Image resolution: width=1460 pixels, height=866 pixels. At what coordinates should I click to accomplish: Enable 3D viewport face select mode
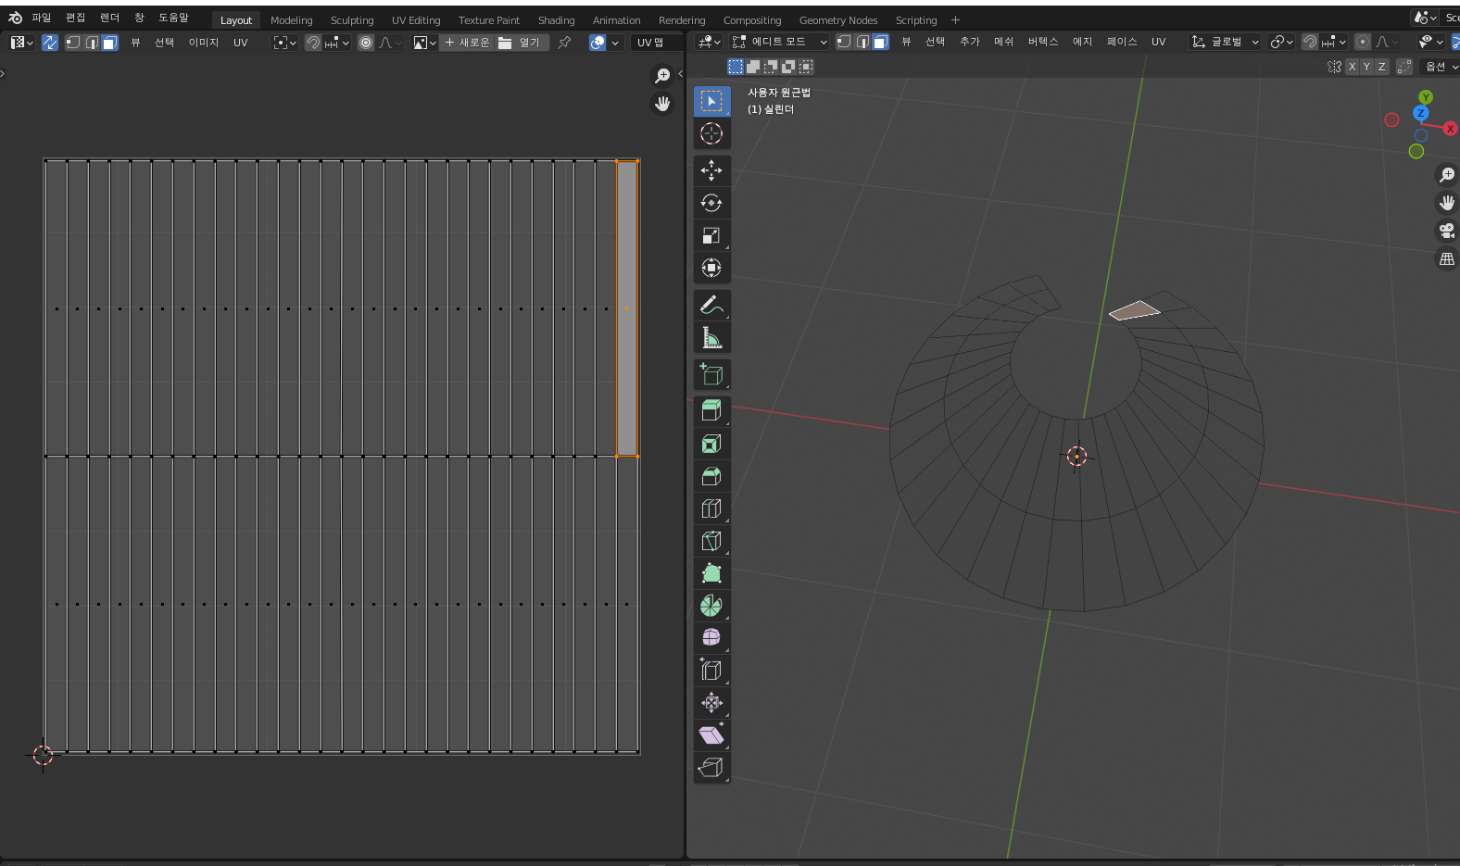(x=880, y=42)
